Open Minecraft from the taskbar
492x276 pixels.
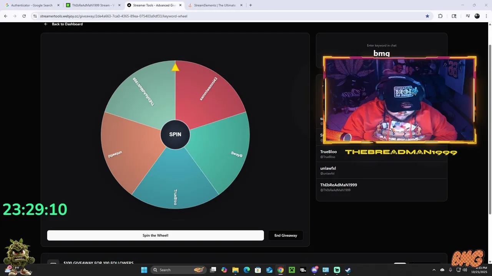click(x=292, y=270)
